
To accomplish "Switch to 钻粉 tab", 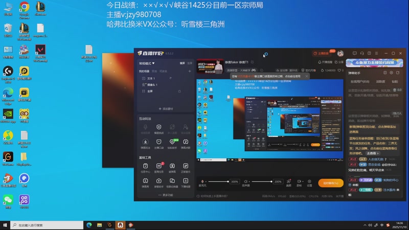I will (395, 82).
